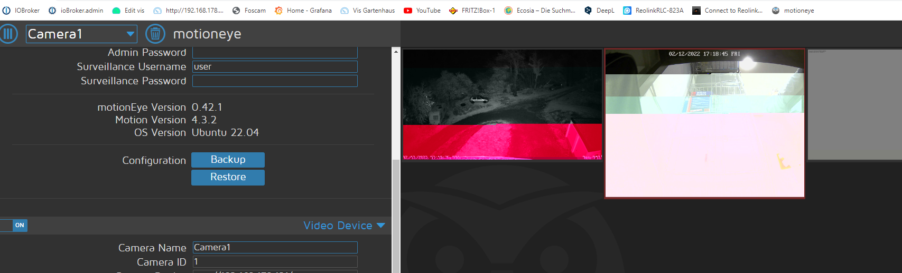Open the IOBroker bookmark
This screenshot has height=273, width=902.
coord(22,11)
